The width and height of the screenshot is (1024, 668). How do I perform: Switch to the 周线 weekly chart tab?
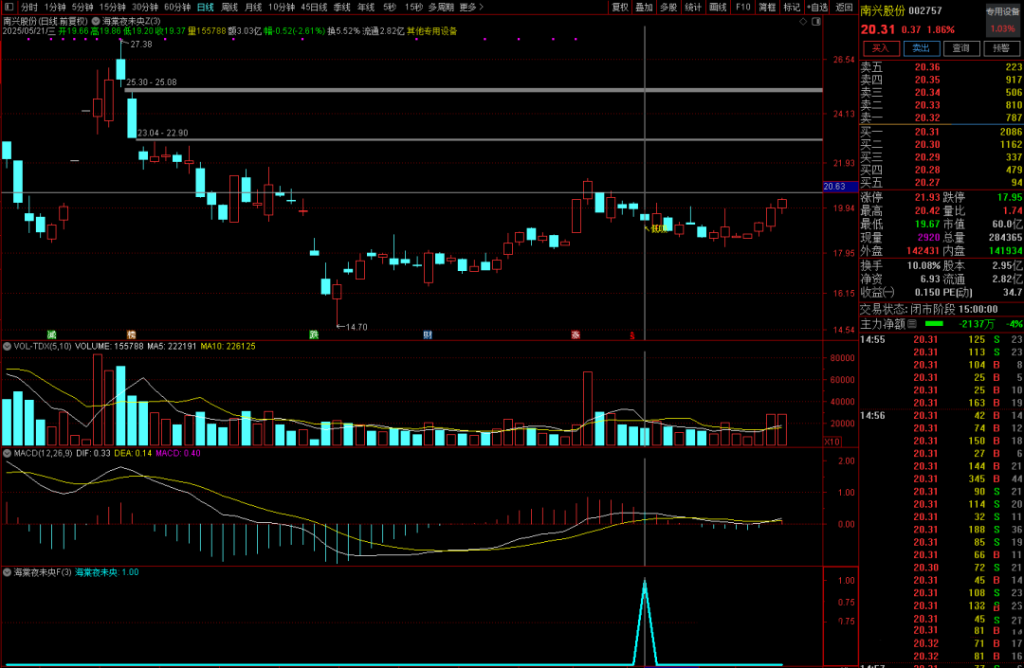pyautogui.click(x=229, y=7)
